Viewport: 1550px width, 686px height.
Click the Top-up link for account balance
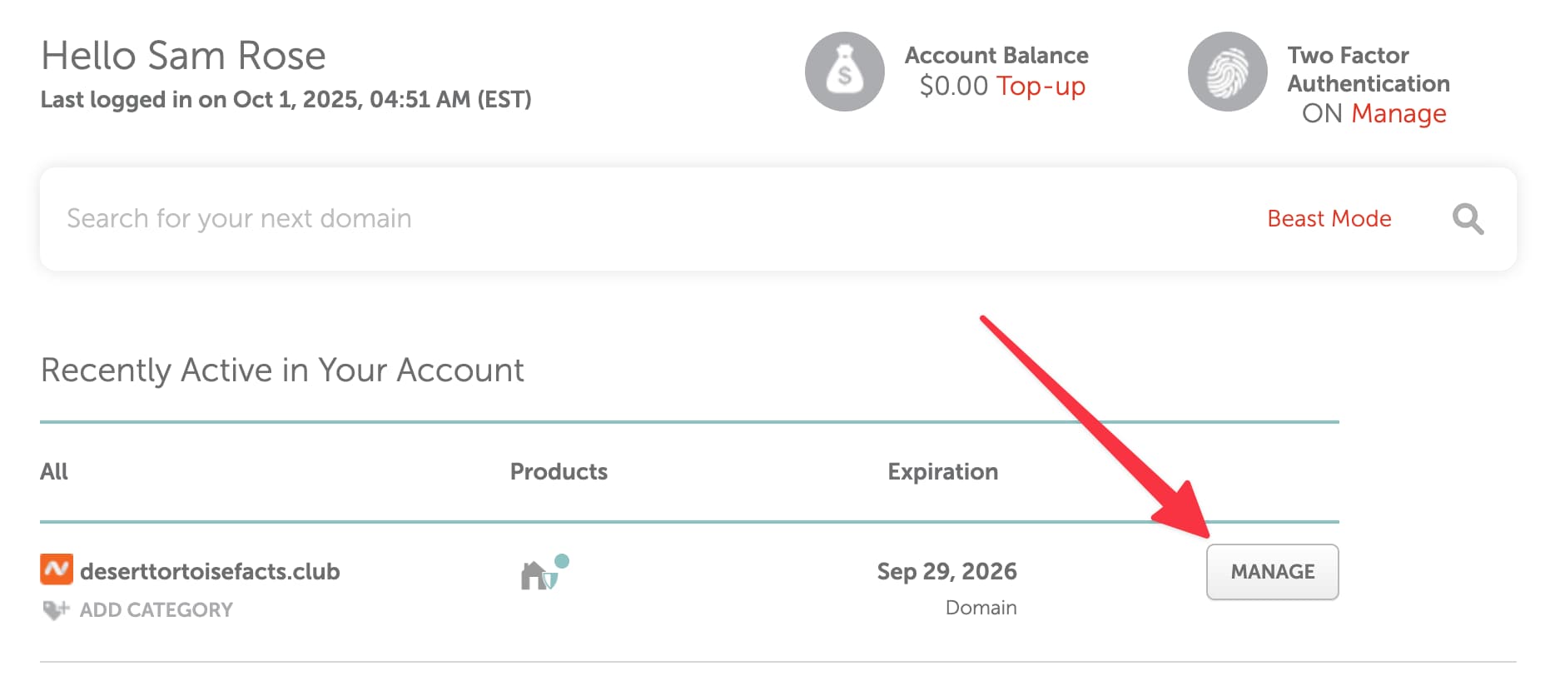(x=1041, y=86)
